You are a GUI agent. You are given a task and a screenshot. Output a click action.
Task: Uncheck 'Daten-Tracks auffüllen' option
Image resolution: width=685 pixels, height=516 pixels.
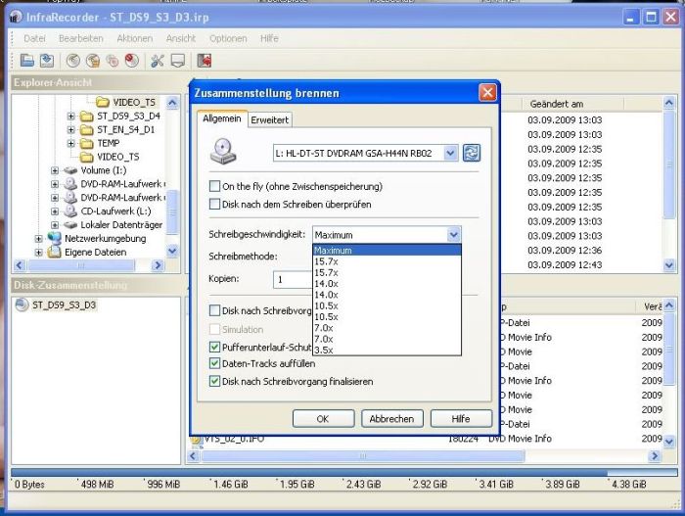(x=215, y=364)
